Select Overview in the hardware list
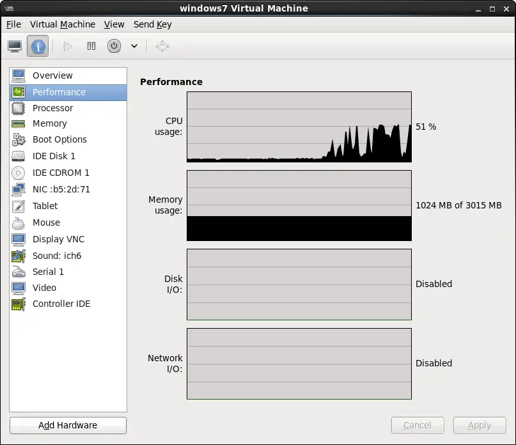Image resolution: width=516 pixels, height=445 pixels. pos(52,75)
